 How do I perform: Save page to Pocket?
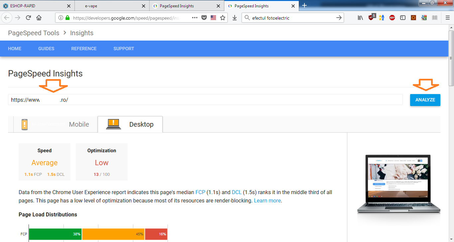click(204, 18)
